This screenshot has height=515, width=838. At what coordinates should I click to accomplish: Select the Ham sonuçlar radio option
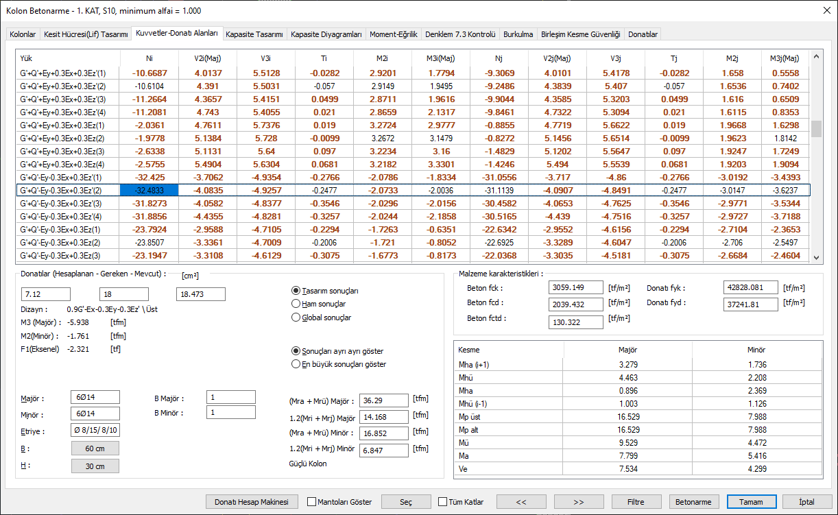(x=296, y=304)
